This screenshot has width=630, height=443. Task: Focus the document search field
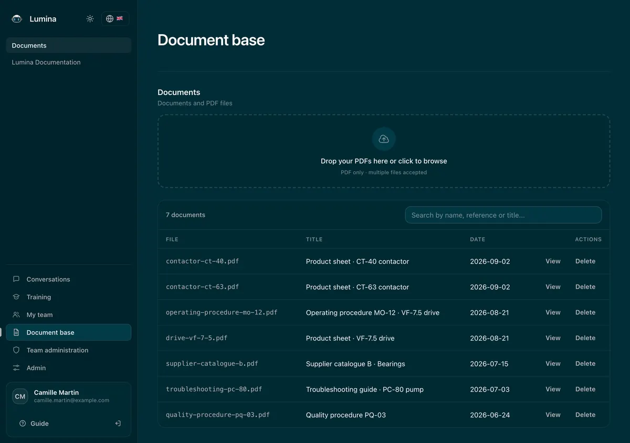(x=503, y=215)
